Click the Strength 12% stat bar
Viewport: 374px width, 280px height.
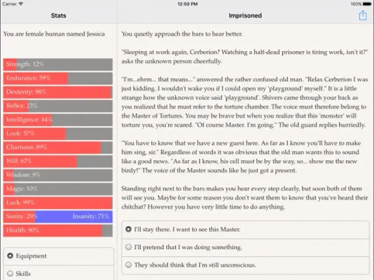coord(58,64)
